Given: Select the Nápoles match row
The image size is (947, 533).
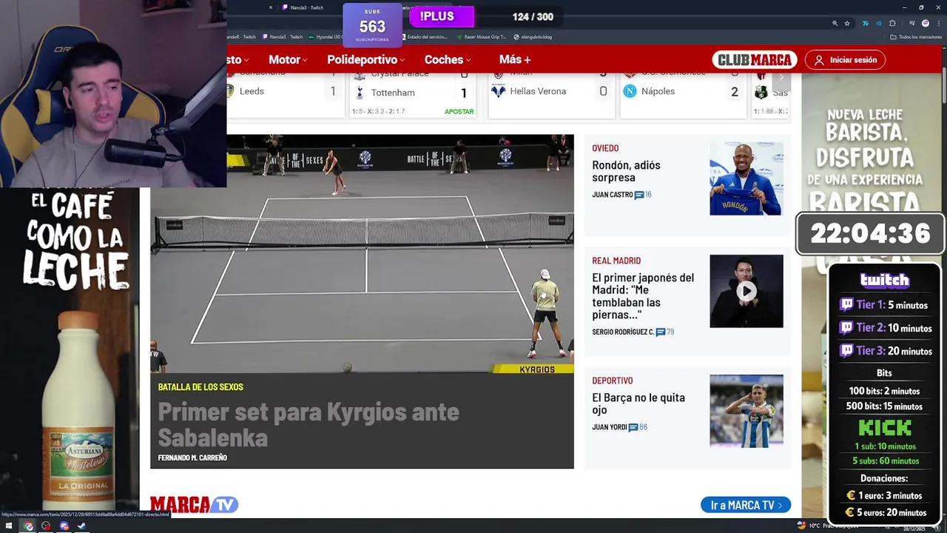Looking at the screenshot, I should tap(681, 91).
